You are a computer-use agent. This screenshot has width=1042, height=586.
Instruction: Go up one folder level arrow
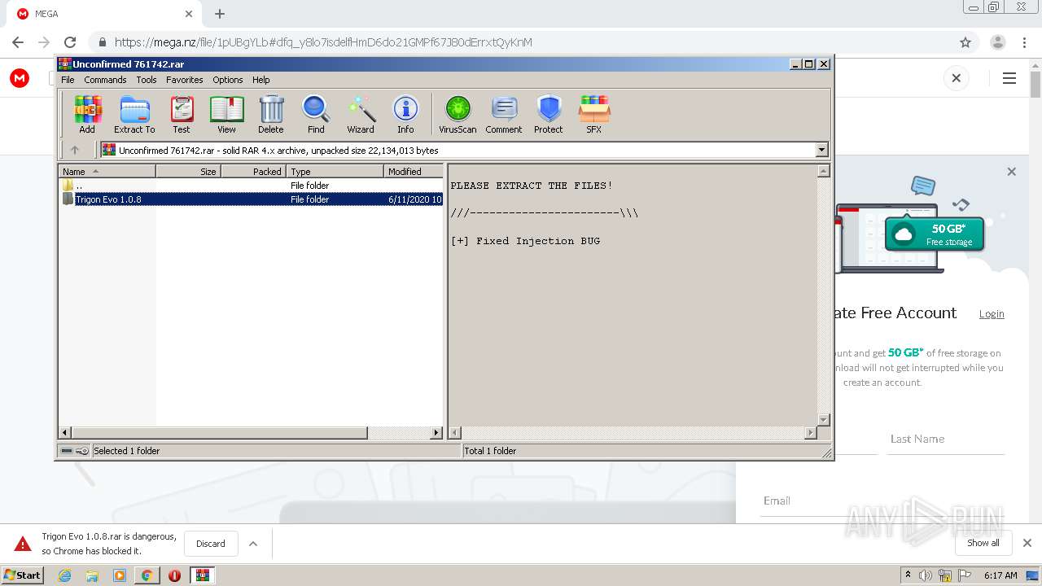pyautogui.click(x=75, y=150)
